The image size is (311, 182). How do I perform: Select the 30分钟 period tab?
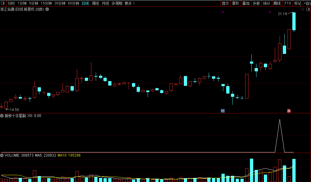point(60,3)
